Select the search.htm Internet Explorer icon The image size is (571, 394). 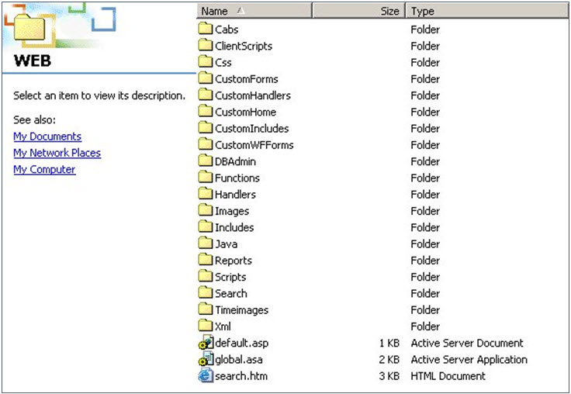tap(206, 375)
